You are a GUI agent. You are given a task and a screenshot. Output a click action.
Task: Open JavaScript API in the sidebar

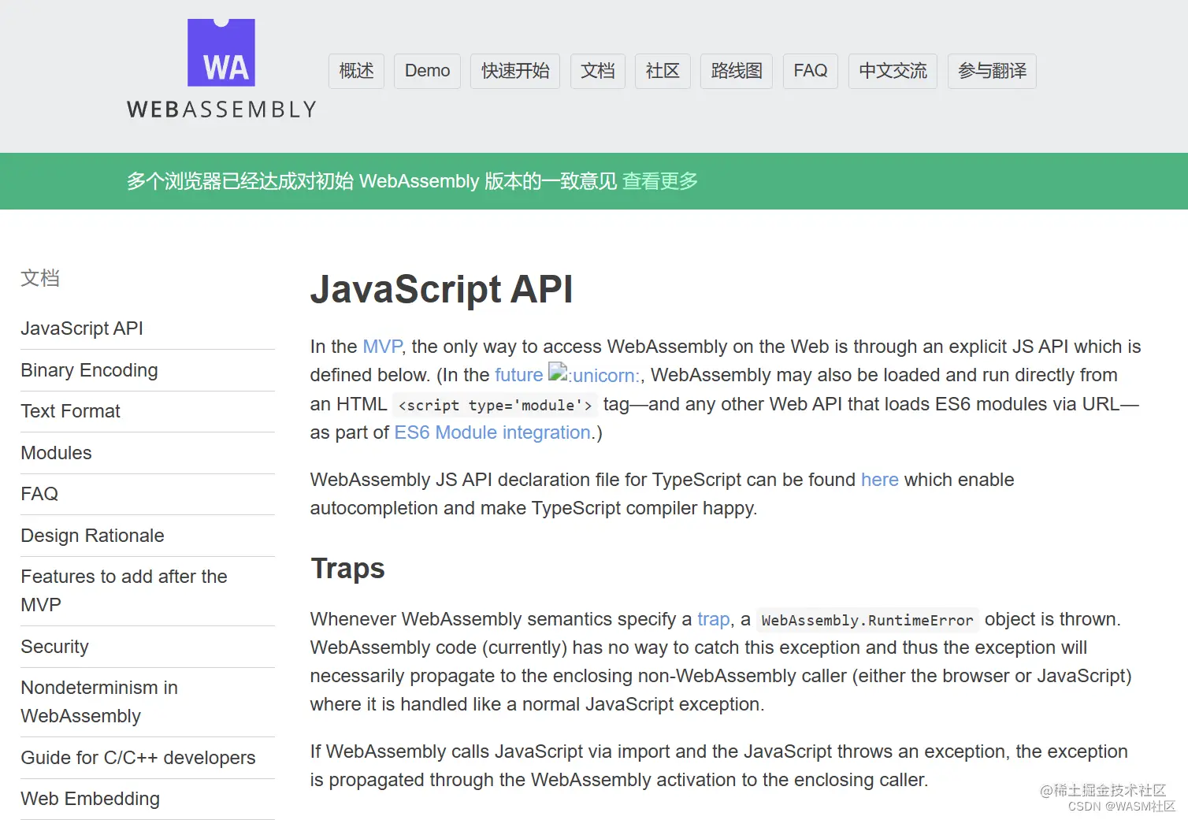82,328
